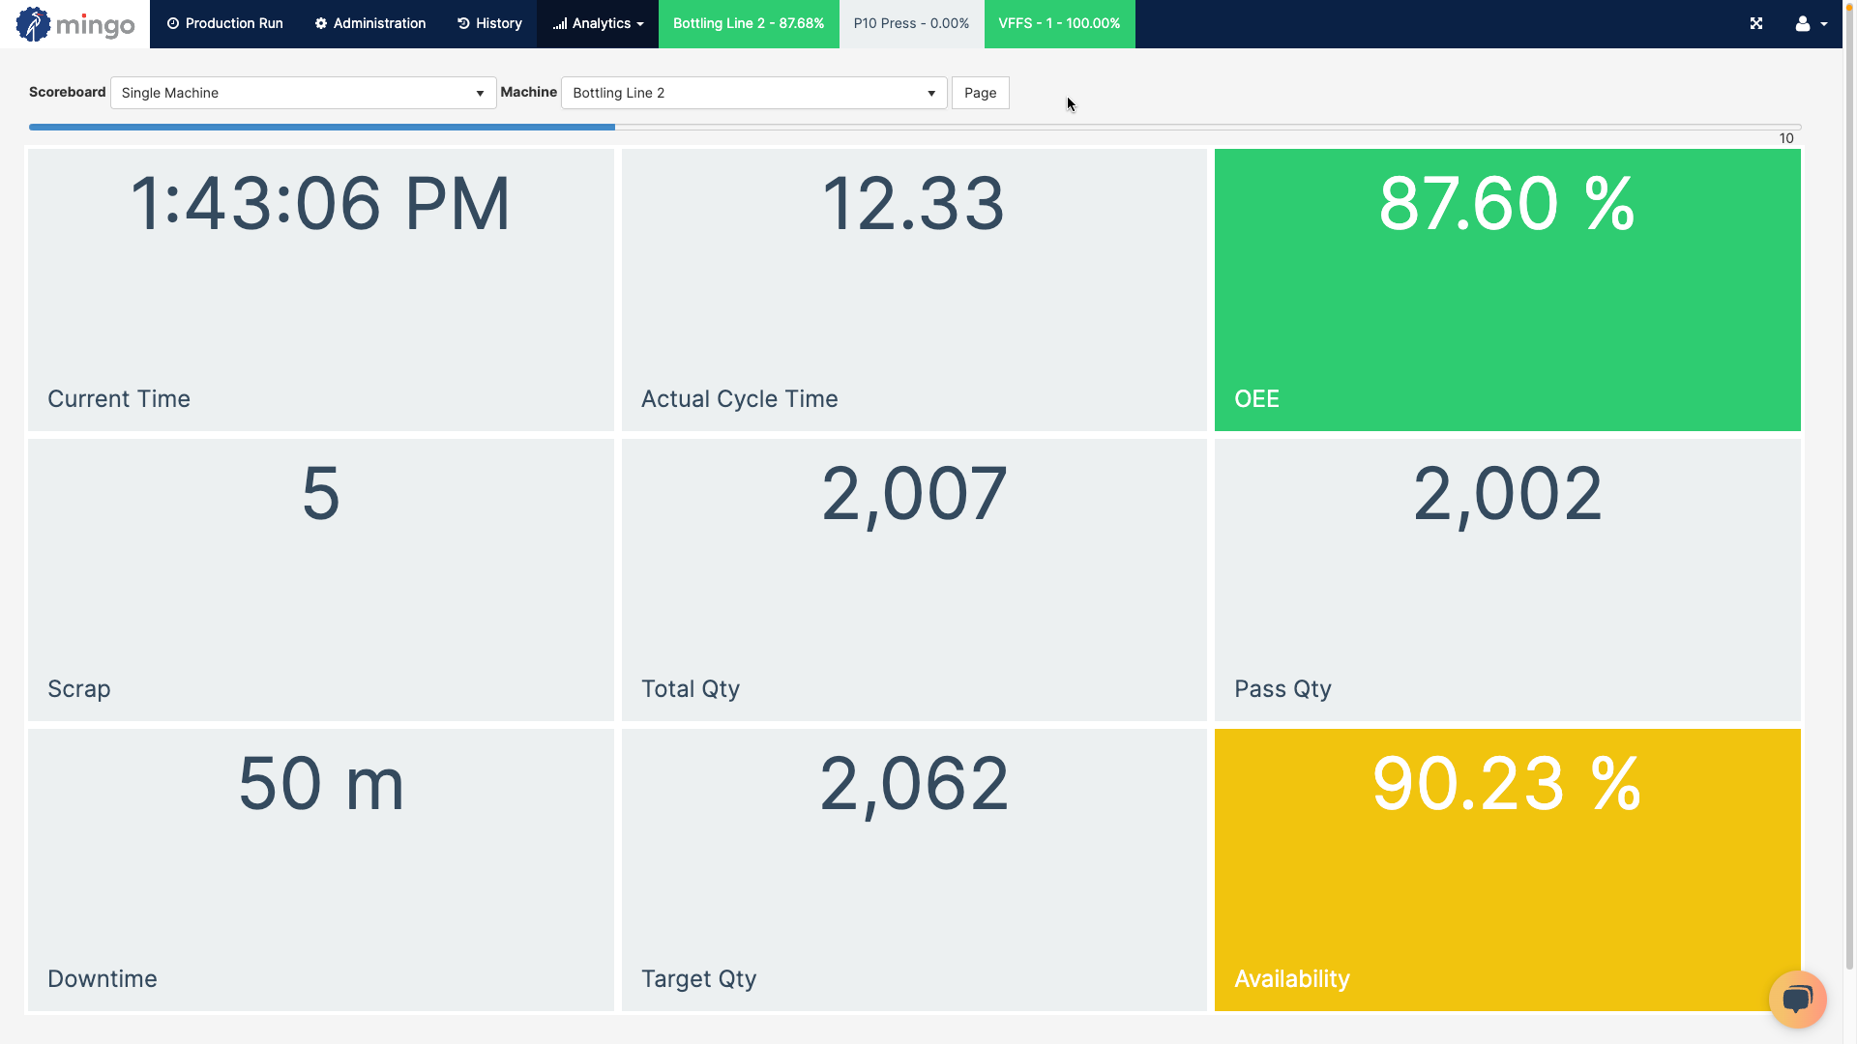Click the Actual Cycle Time value 12.33

coord(913,204)
